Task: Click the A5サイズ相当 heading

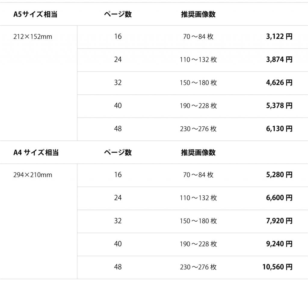Action: pyautogui.click(x=35, y=14)
